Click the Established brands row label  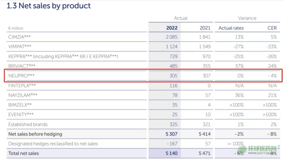(28, 124)
